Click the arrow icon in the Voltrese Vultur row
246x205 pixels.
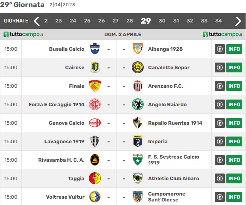pyautogui.click(x=220, y=197)
